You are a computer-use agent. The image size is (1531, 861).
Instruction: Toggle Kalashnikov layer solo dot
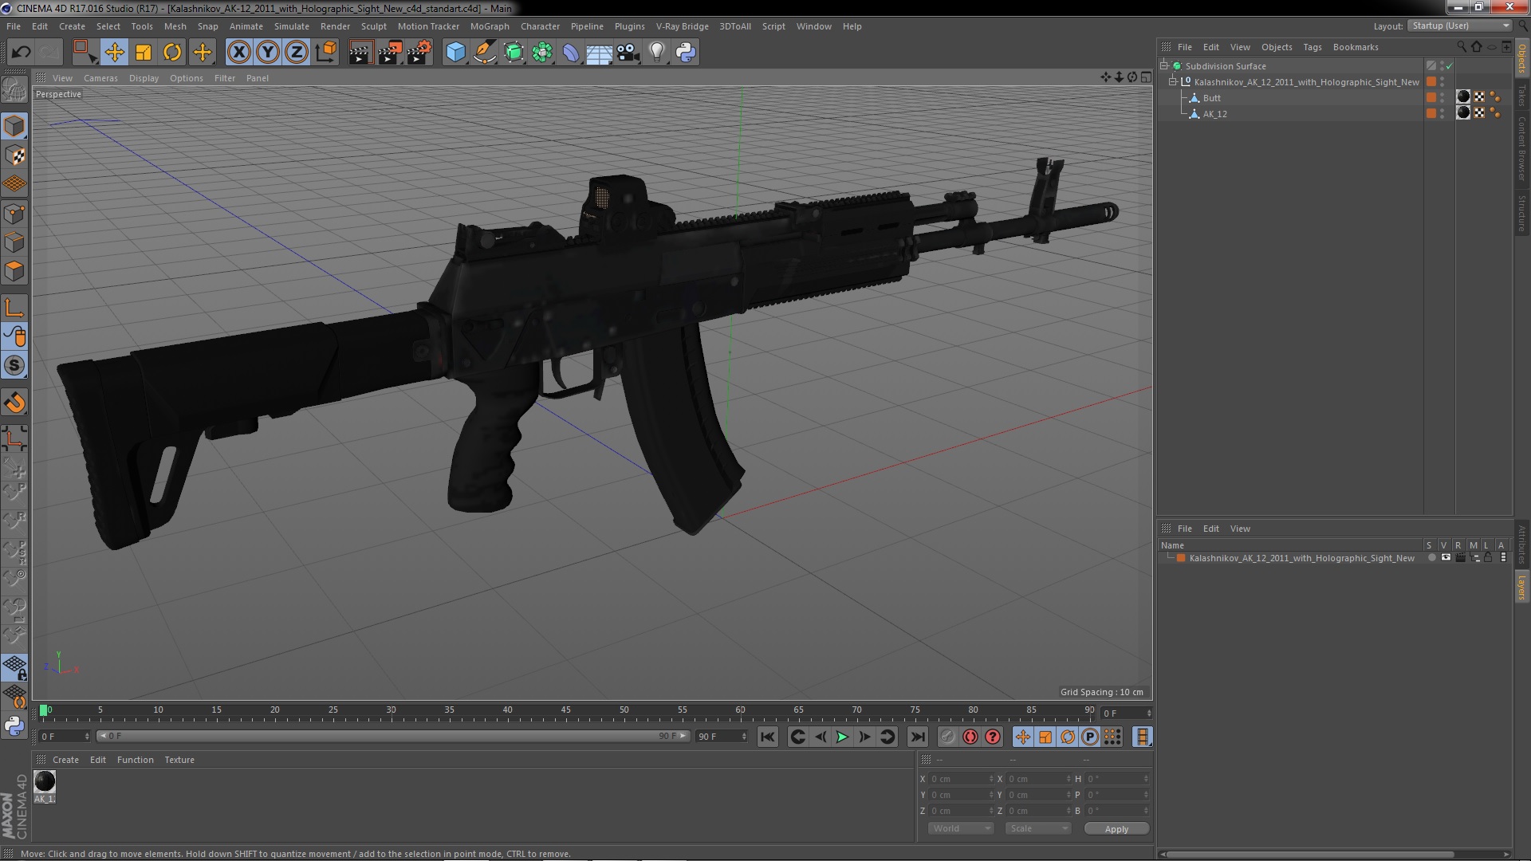coord(1432,557)
